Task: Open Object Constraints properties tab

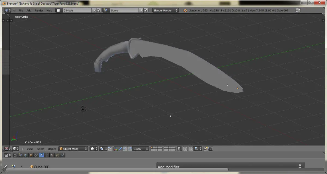Action: tap(36, 155)
